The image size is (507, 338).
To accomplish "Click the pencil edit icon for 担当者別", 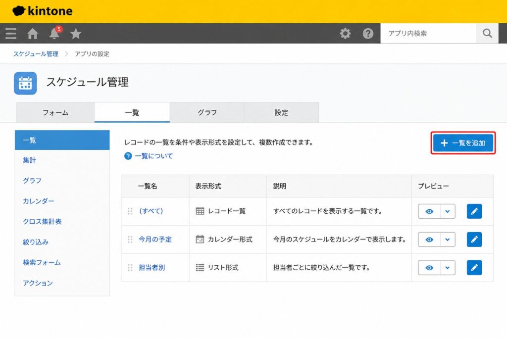I will (474, 268).
